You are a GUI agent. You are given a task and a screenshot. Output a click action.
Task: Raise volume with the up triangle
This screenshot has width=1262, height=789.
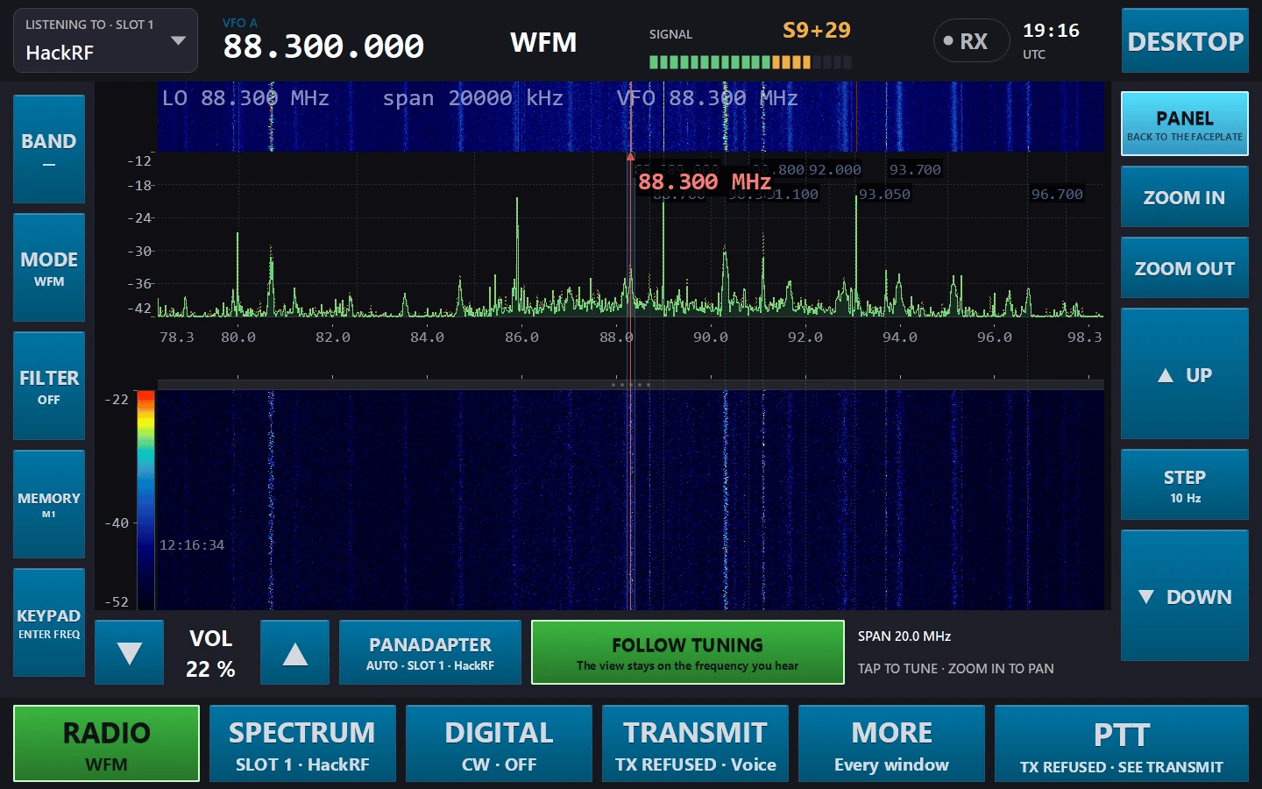coord(294,652)
